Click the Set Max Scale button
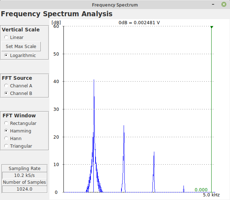Viewport: 230px width, 200px height. (21, 47)
